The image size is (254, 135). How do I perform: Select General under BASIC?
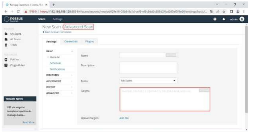pyautogui.click(x=55, y=57)
